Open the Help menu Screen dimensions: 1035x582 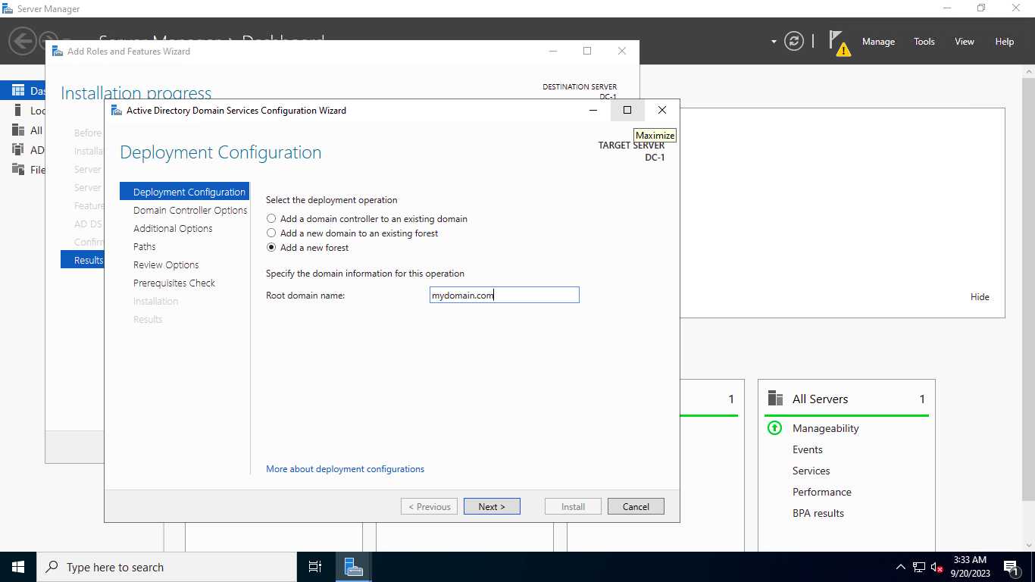pos(1005,41)
